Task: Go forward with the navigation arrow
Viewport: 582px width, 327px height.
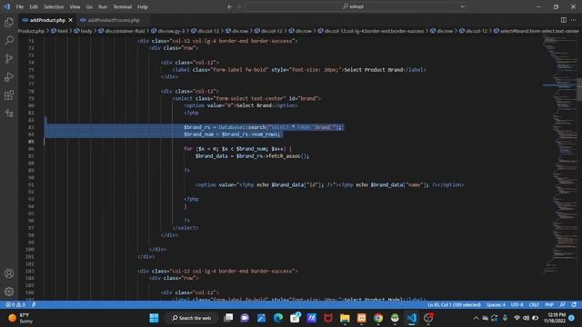Action: pos(239,6)
